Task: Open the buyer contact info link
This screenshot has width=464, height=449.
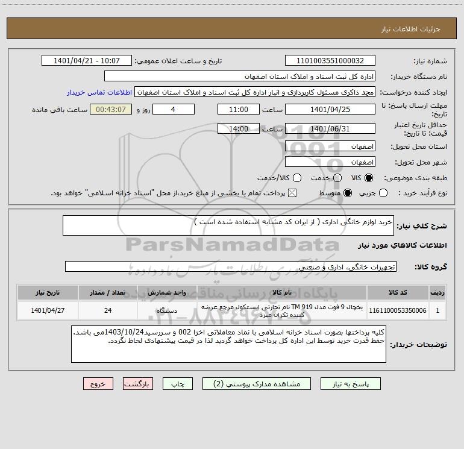Action: [x=99, y=92]
